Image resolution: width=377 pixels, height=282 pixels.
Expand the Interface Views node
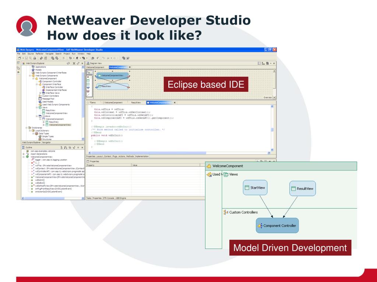pyautogui.click(x=40, y=93)
